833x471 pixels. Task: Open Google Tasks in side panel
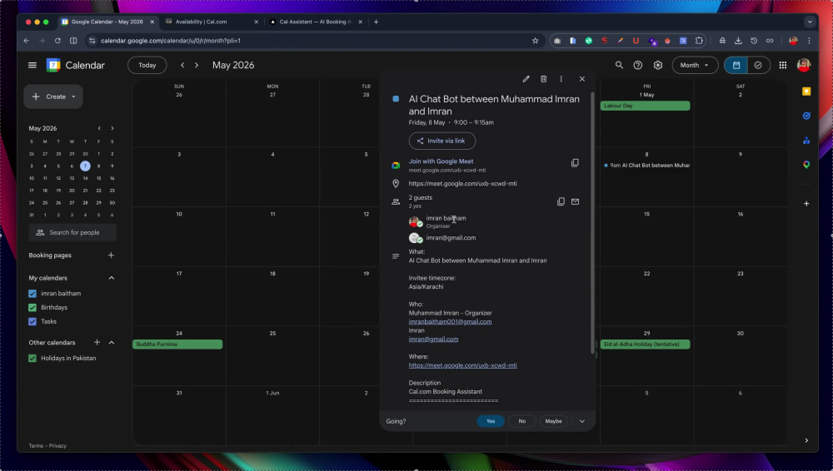click(x=806, y=116)
